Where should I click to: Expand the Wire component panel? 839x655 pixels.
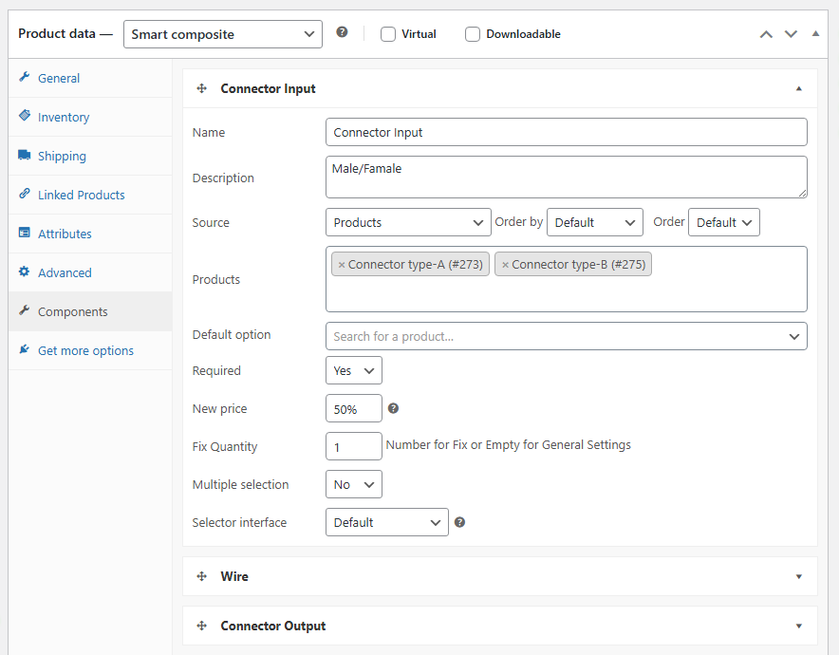tap(798, 576)
